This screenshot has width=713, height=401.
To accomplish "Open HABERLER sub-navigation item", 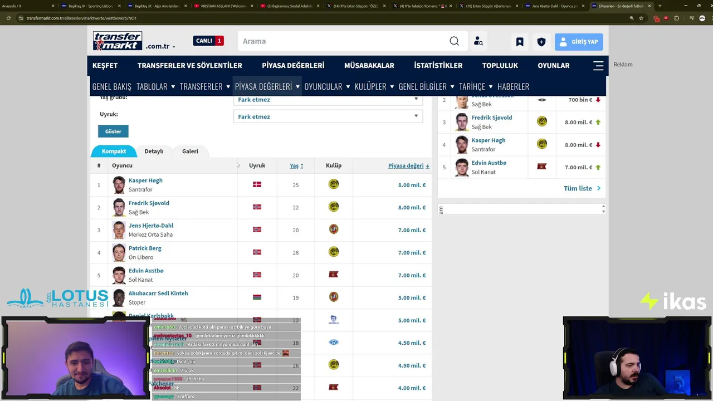I will 513,86.
